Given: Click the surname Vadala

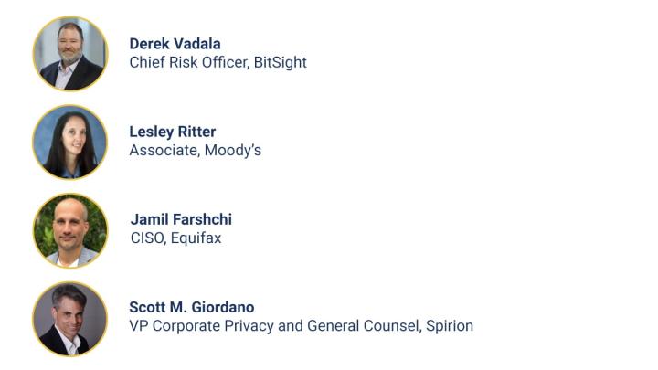Looking at the screenshot, I should point(197,44).
